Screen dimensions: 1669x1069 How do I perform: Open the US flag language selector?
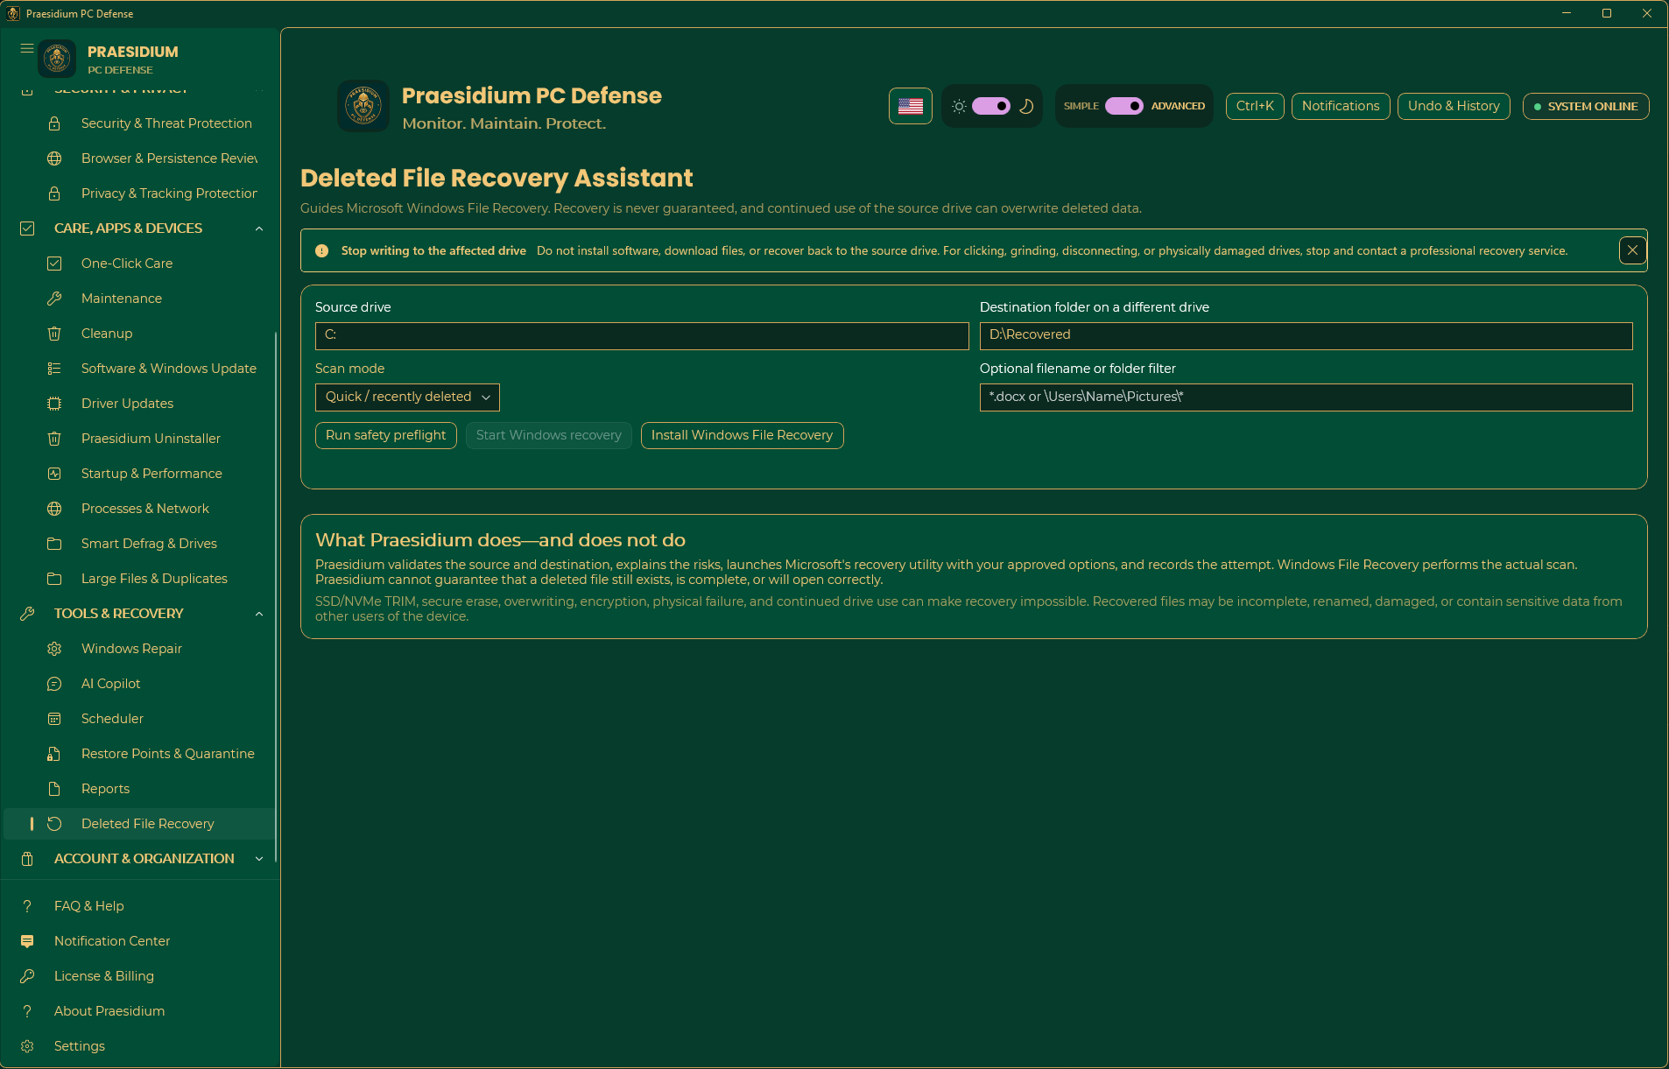911,106
